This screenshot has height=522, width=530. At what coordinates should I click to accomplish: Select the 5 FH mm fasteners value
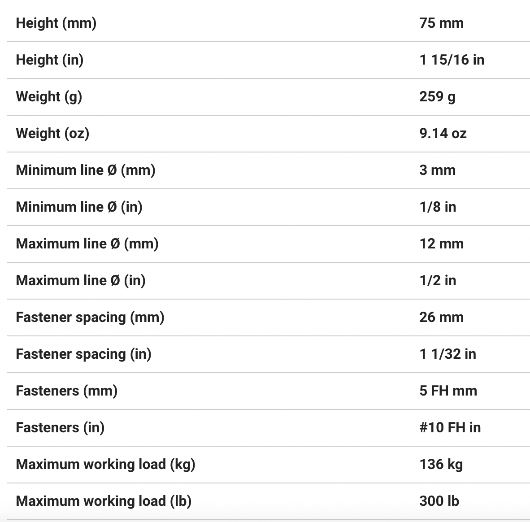[x=448, y=391]
